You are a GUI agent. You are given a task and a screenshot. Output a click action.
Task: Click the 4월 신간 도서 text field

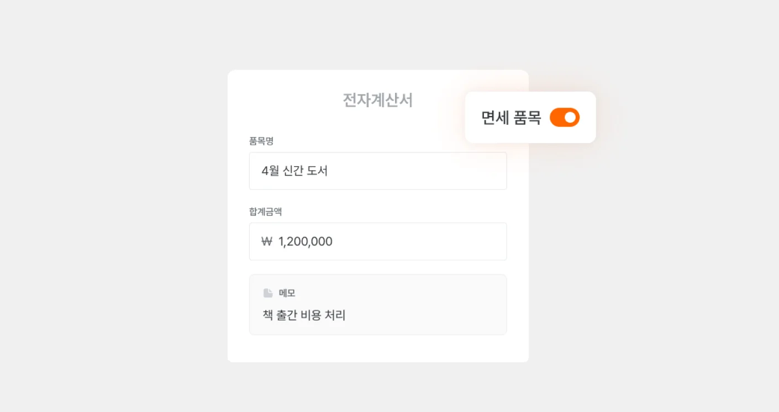point(378,171)
